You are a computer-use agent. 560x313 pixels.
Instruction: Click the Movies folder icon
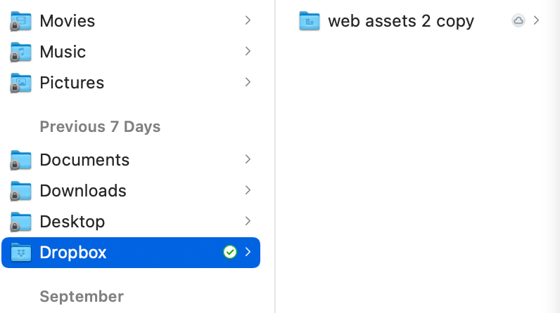pyautogui.click(x=21, y=21)
